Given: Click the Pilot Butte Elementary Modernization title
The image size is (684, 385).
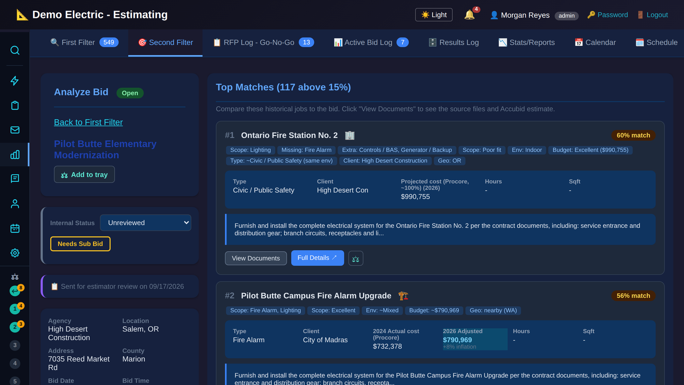Looking at the screenshot, I should [105, 150].
